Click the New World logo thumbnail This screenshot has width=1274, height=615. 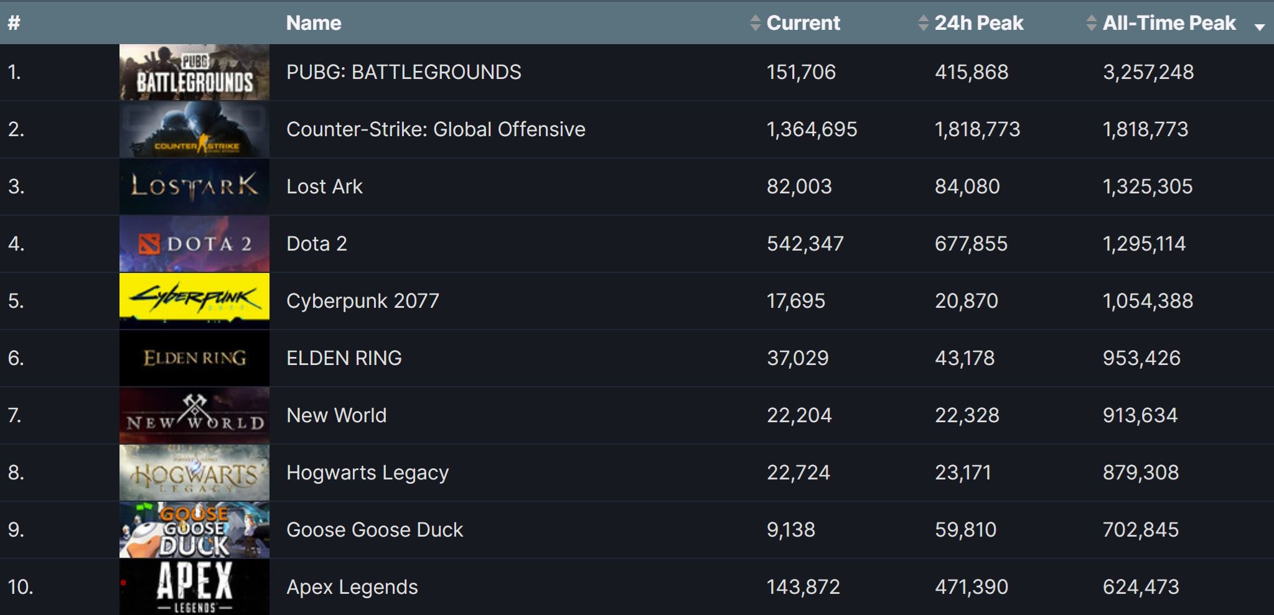[194, 415]
